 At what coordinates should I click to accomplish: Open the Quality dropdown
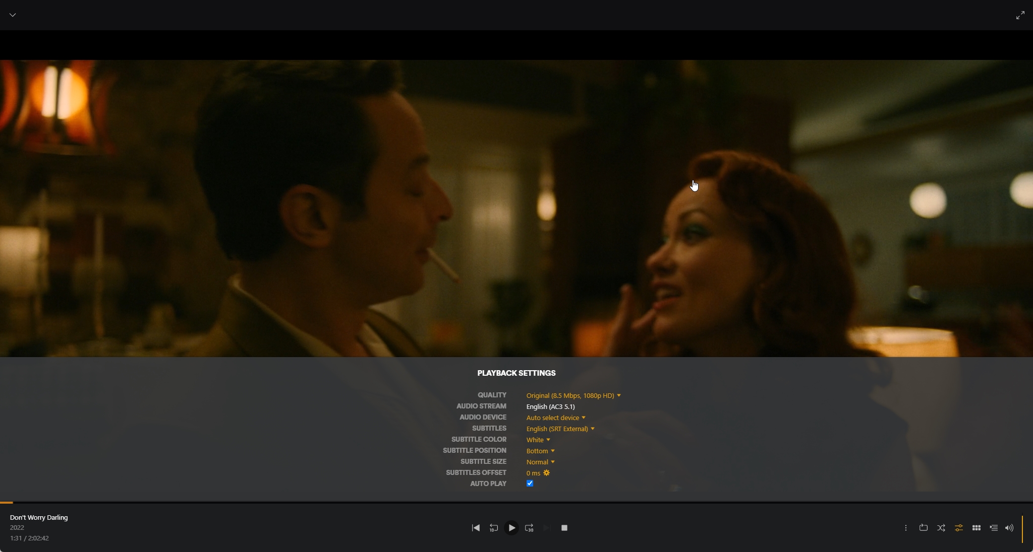point(573,395)
